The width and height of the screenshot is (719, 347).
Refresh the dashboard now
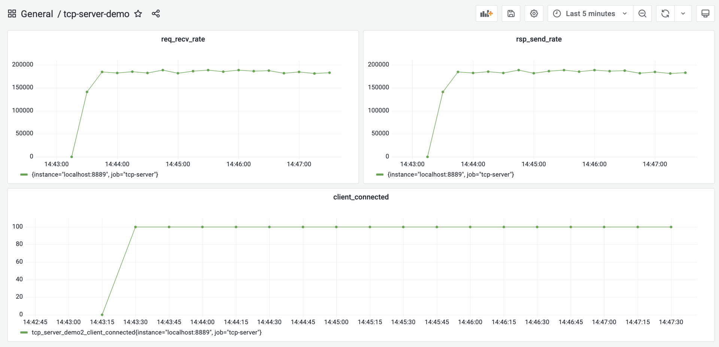(665, 14)
